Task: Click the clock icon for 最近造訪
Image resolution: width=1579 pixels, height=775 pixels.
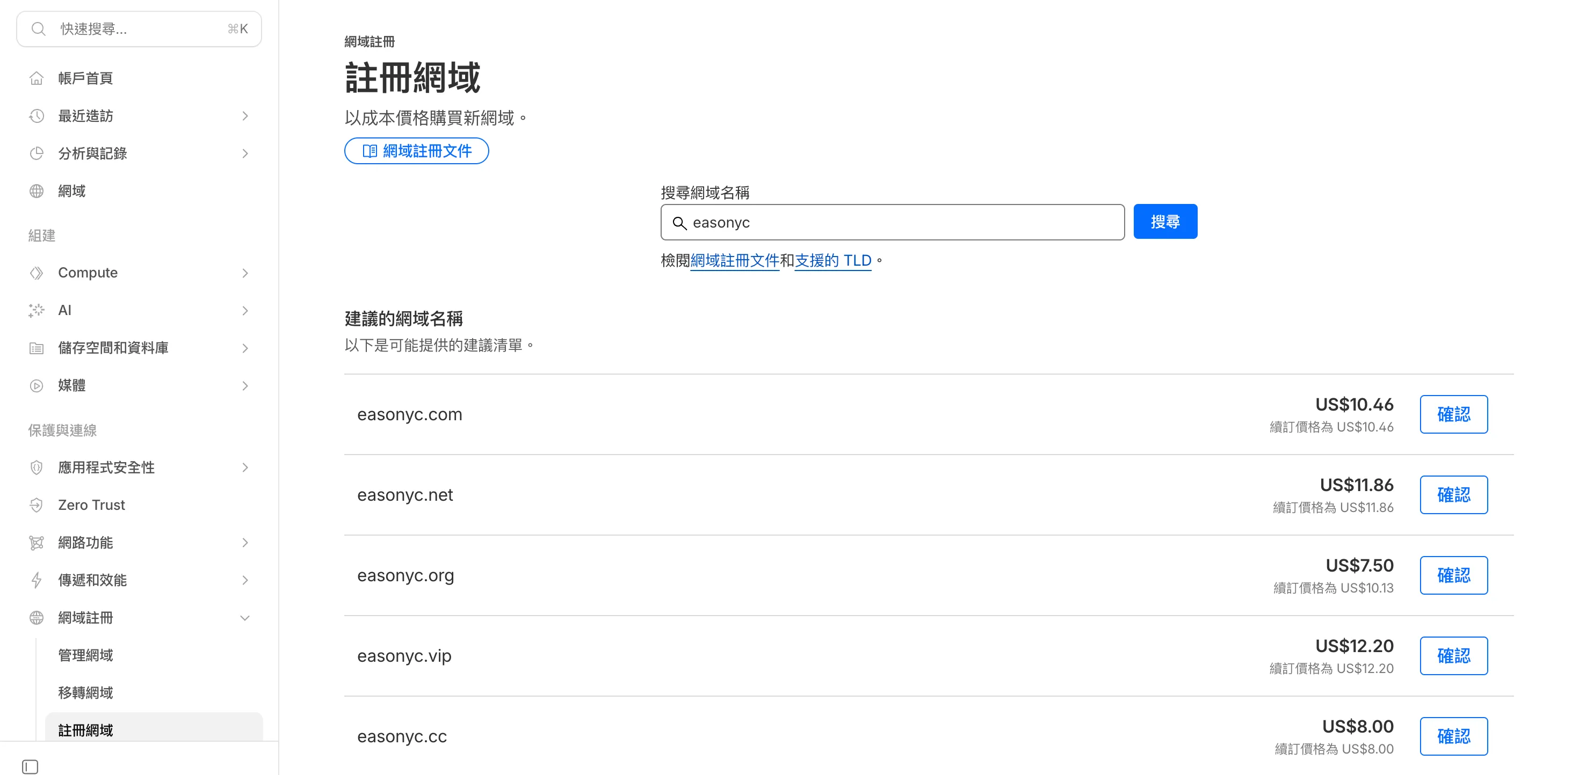Action: click(36, 116)
